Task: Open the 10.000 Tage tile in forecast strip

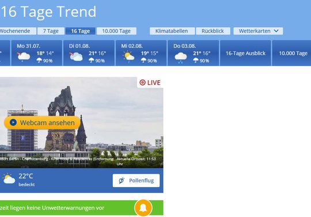Action: coord(291,53)
